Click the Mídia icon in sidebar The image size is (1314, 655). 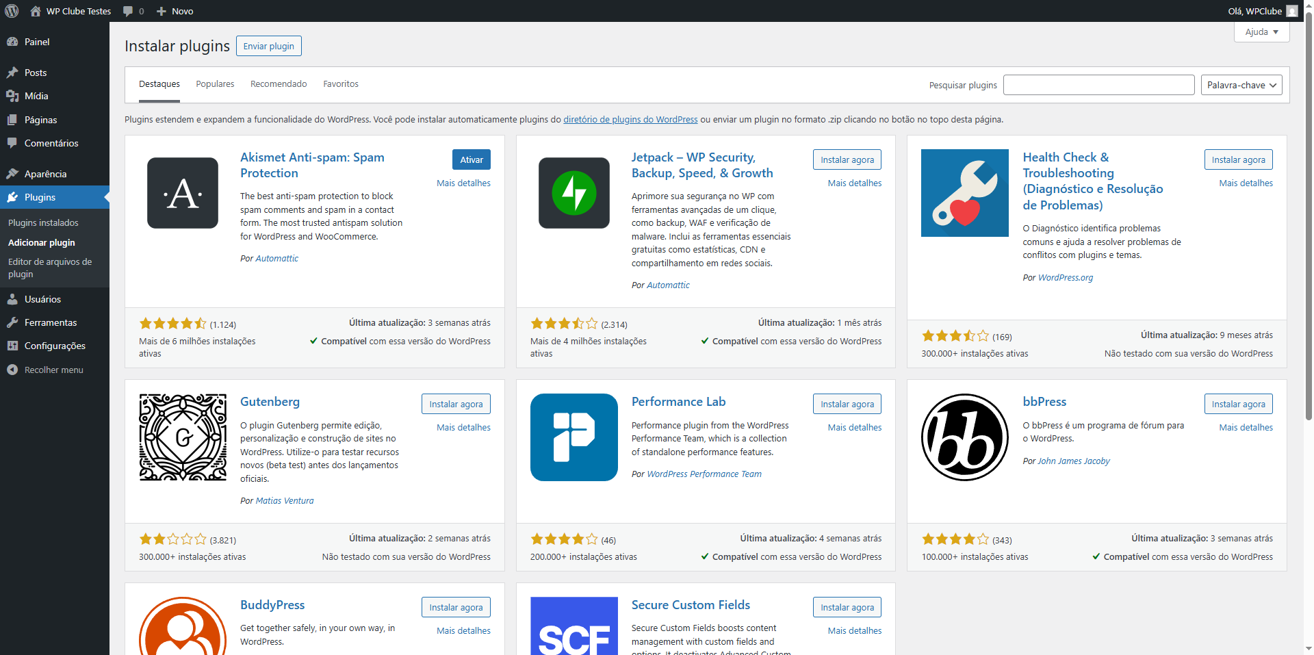[x=12, y=96]
